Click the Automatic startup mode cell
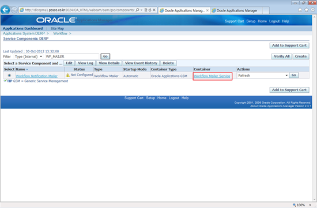This screenshot has width=317, height=208. tap(131, 76)
